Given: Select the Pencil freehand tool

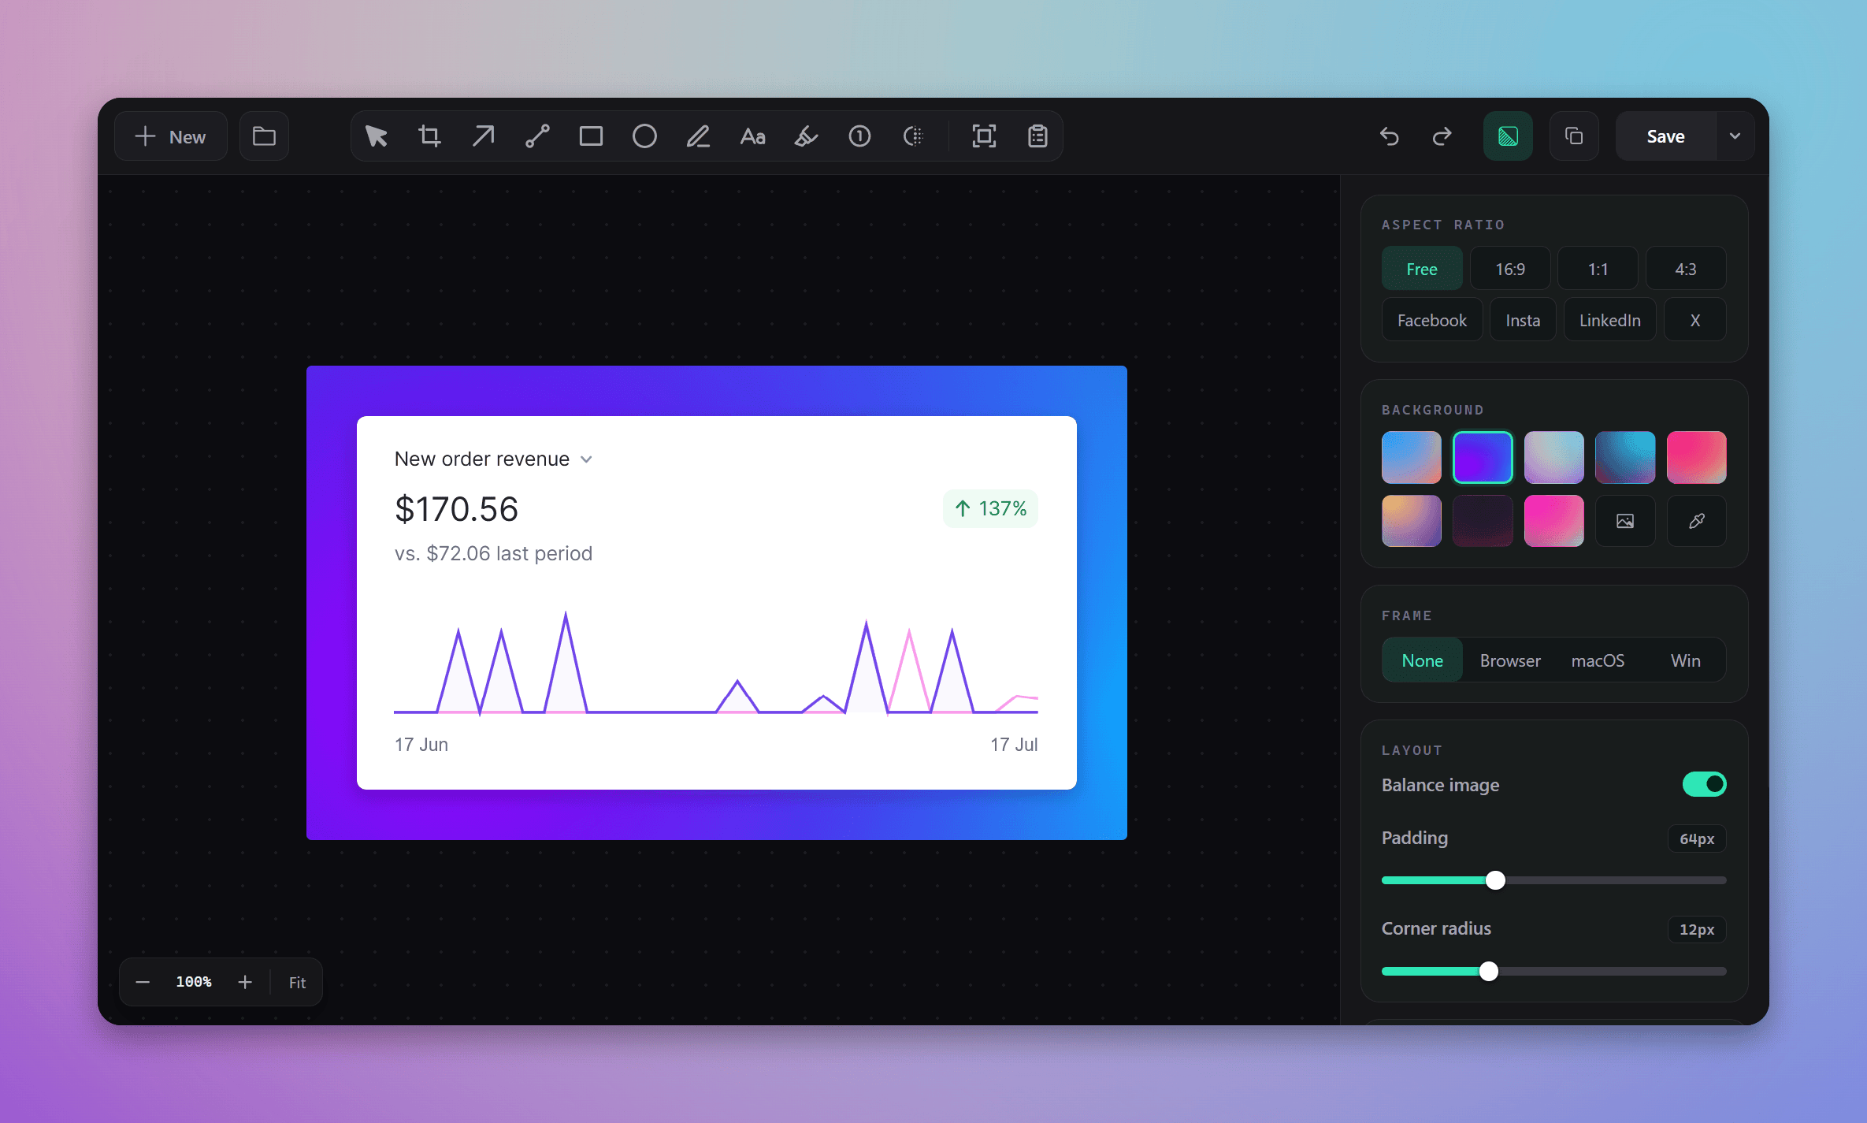Looking at the screenshot, I should tap(698, 136).
